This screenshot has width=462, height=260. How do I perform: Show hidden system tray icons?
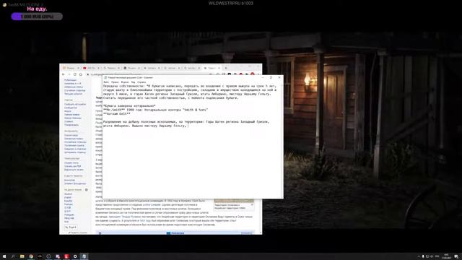(419, 256)
